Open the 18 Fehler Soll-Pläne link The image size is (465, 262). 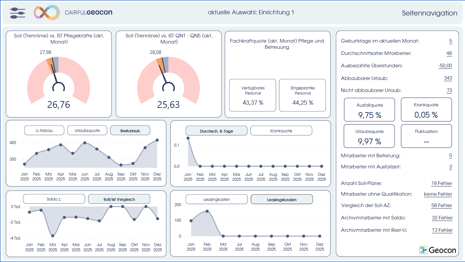pos(441,183)
